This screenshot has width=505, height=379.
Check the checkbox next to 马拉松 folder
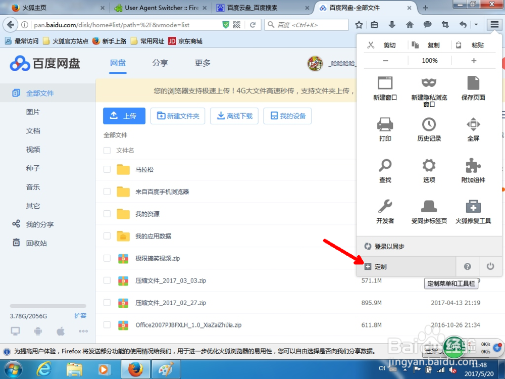tap(107, 169)
